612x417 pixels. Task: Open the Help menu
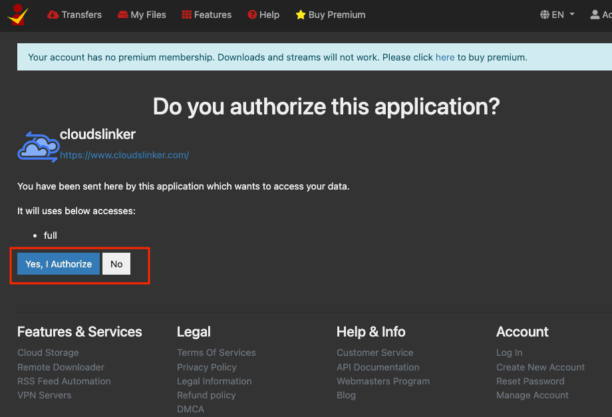[263, 15]
